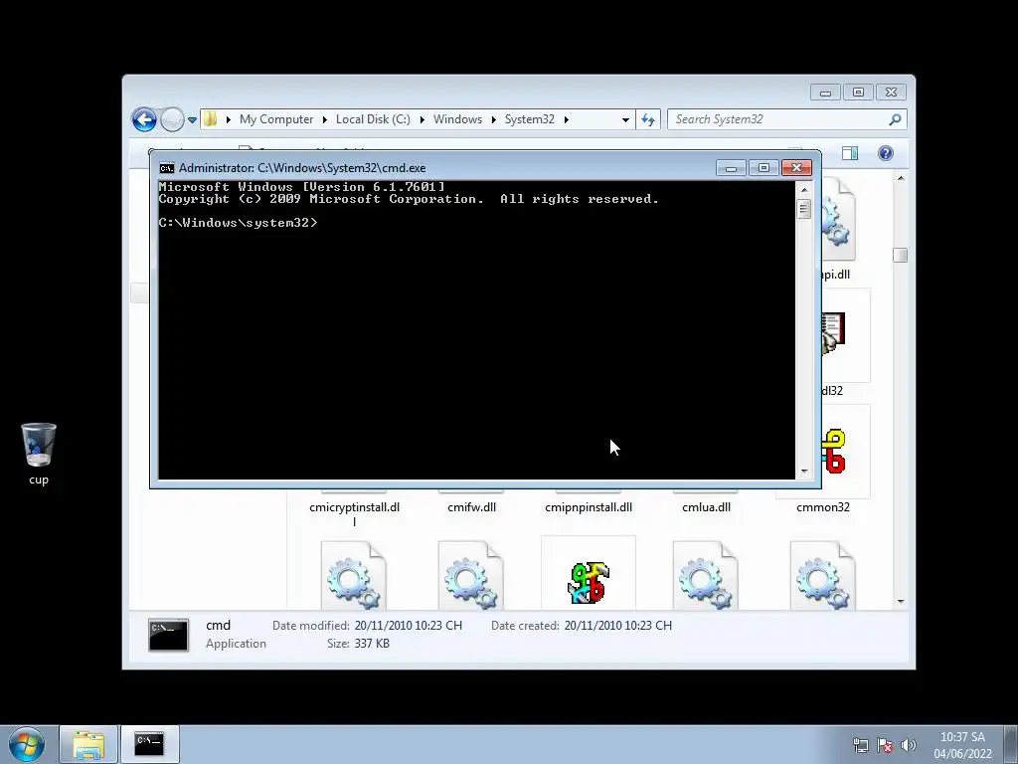
Task: Click the Date modified value in details pane
Action: point(409,626)
